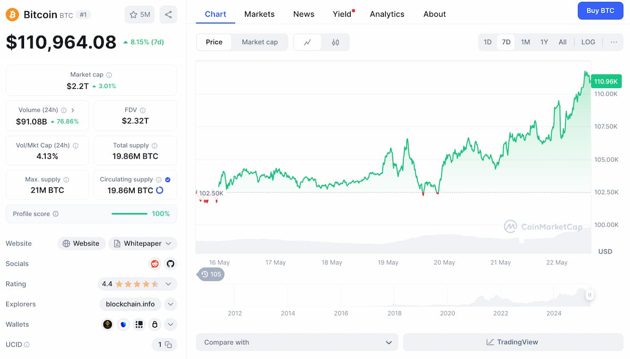Set chart range to 1D

pos(488,42)
